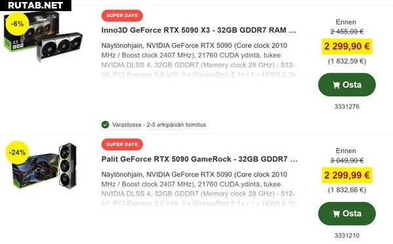393x244 pixels.
Task: Click the SUPER DAYS tag on Inno3D listing
Action: click(122, 16)
